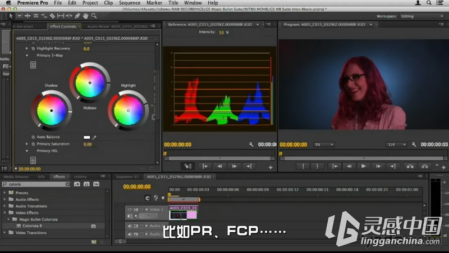The width and height of the screenshot is (449, 253).
Task: Step forward one frame in Program monitor
Action: click(x=378, y=166)
